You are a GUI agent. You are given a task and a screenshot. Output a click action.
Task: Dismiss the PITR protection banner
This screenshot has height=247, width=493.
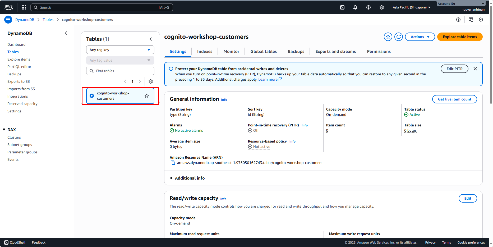click(475, 69)
